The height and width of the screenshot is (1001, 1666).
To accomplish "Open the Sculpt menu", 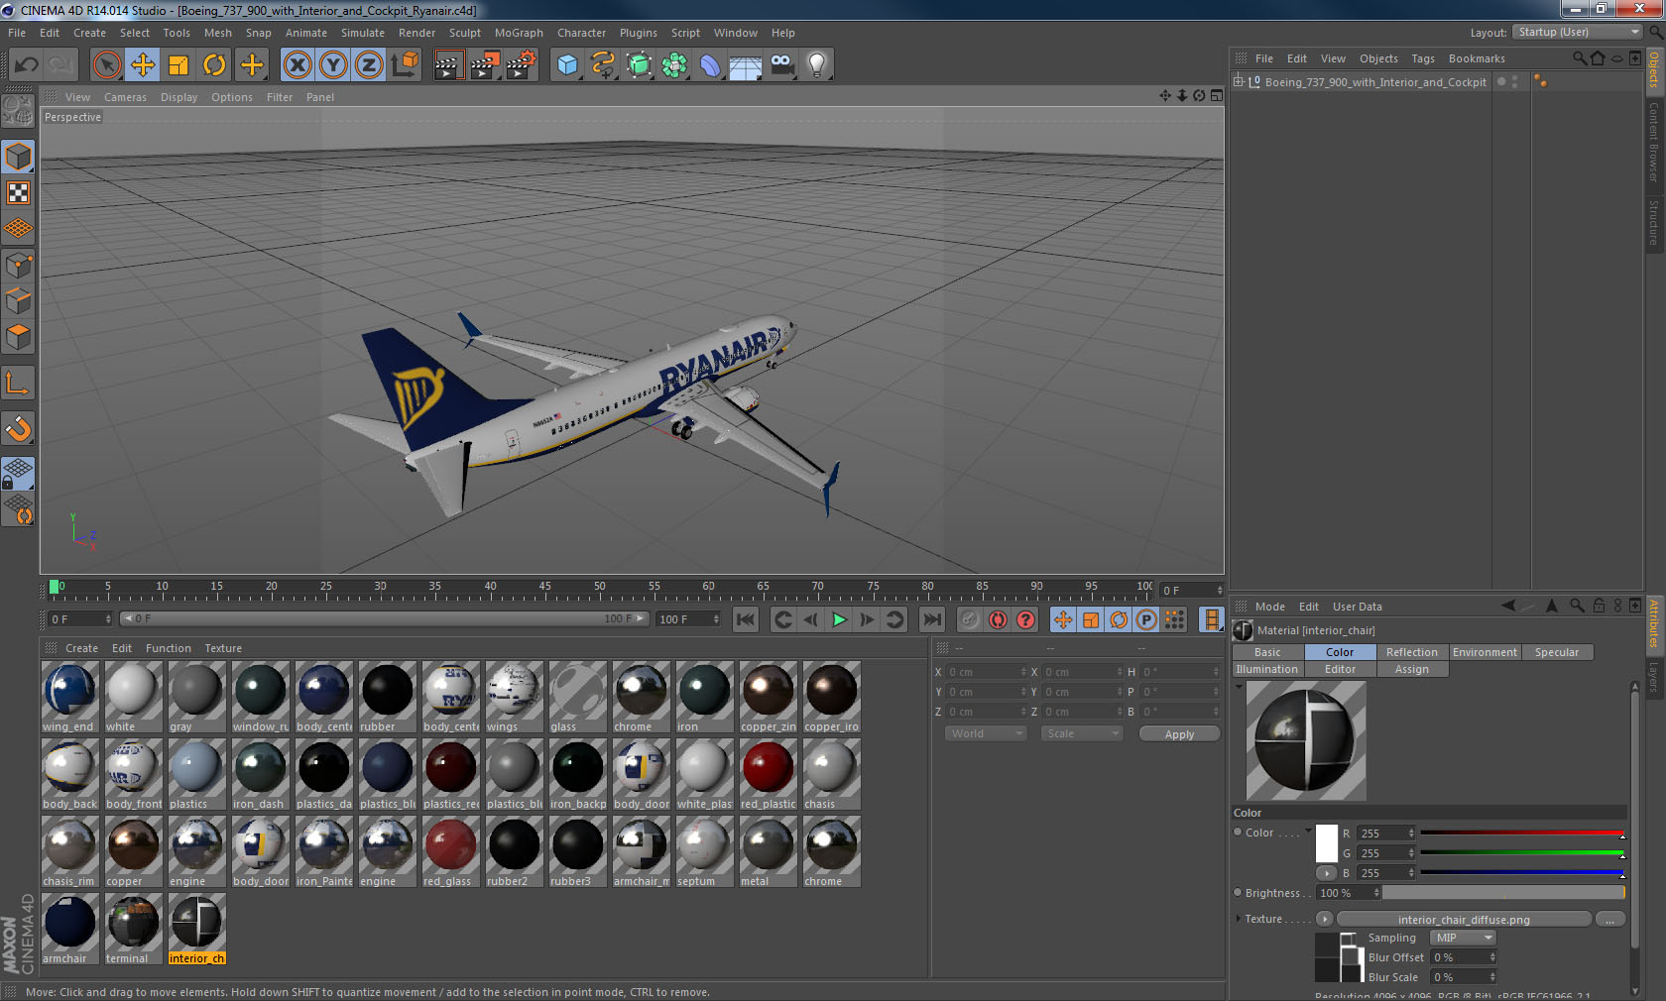I will pyautogui.click(x=464, y=33).
